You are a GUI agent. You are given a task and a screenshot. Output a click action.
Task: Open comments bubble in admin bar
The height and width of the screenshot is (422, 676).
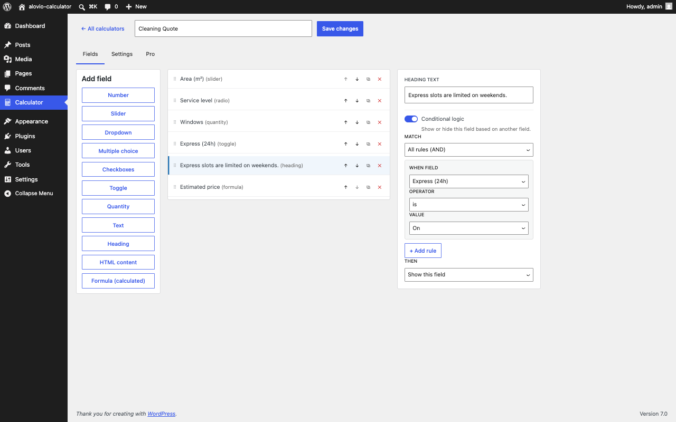(111, 6)
